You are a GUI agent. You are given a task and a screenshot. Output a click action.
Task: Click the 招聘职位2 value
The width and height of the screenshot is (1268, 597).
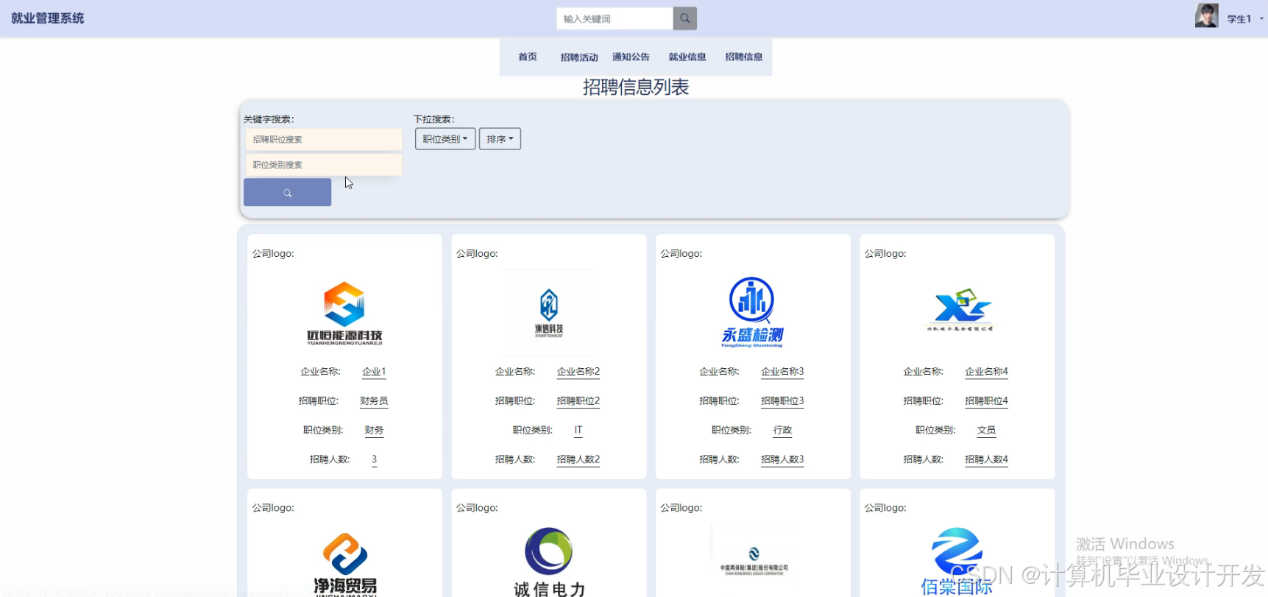578,401
